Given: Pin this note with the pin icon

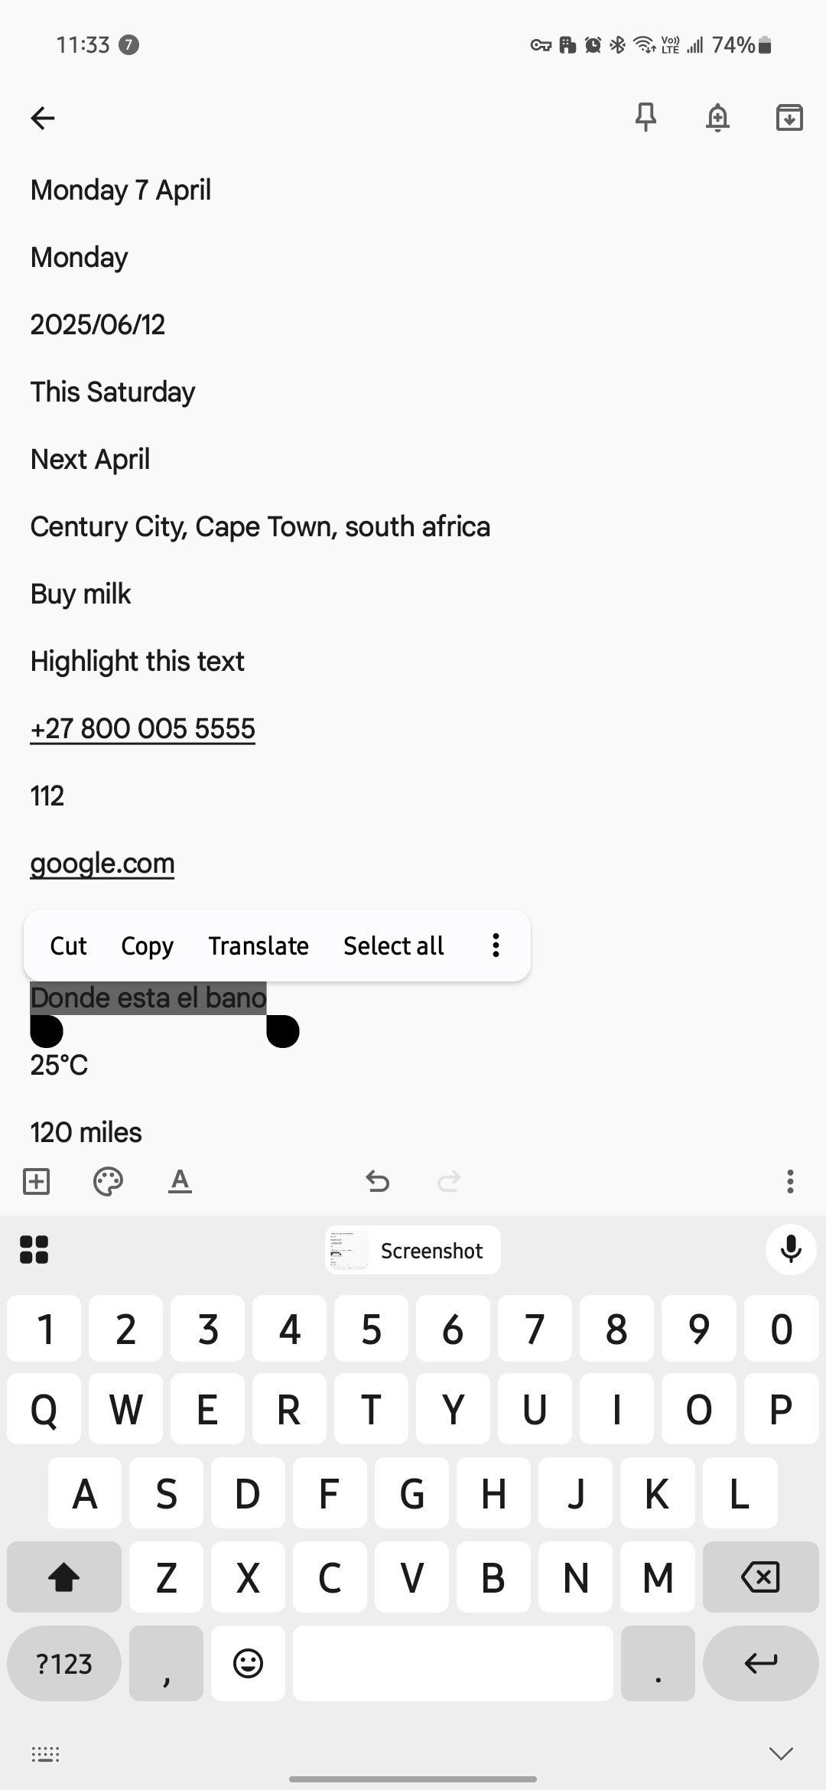Looking at the screenshot, I should (646, 118).
